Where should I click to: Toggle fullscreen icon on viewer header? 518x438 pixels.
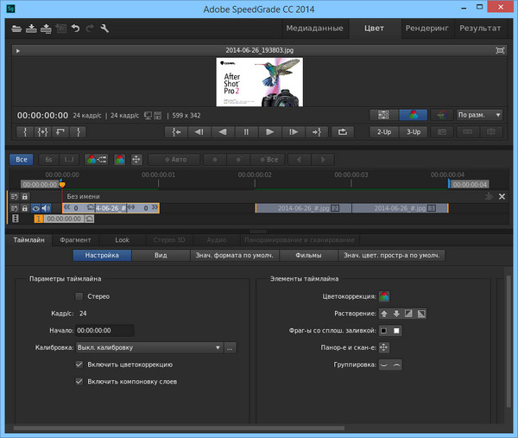click(x=500, y=51)
